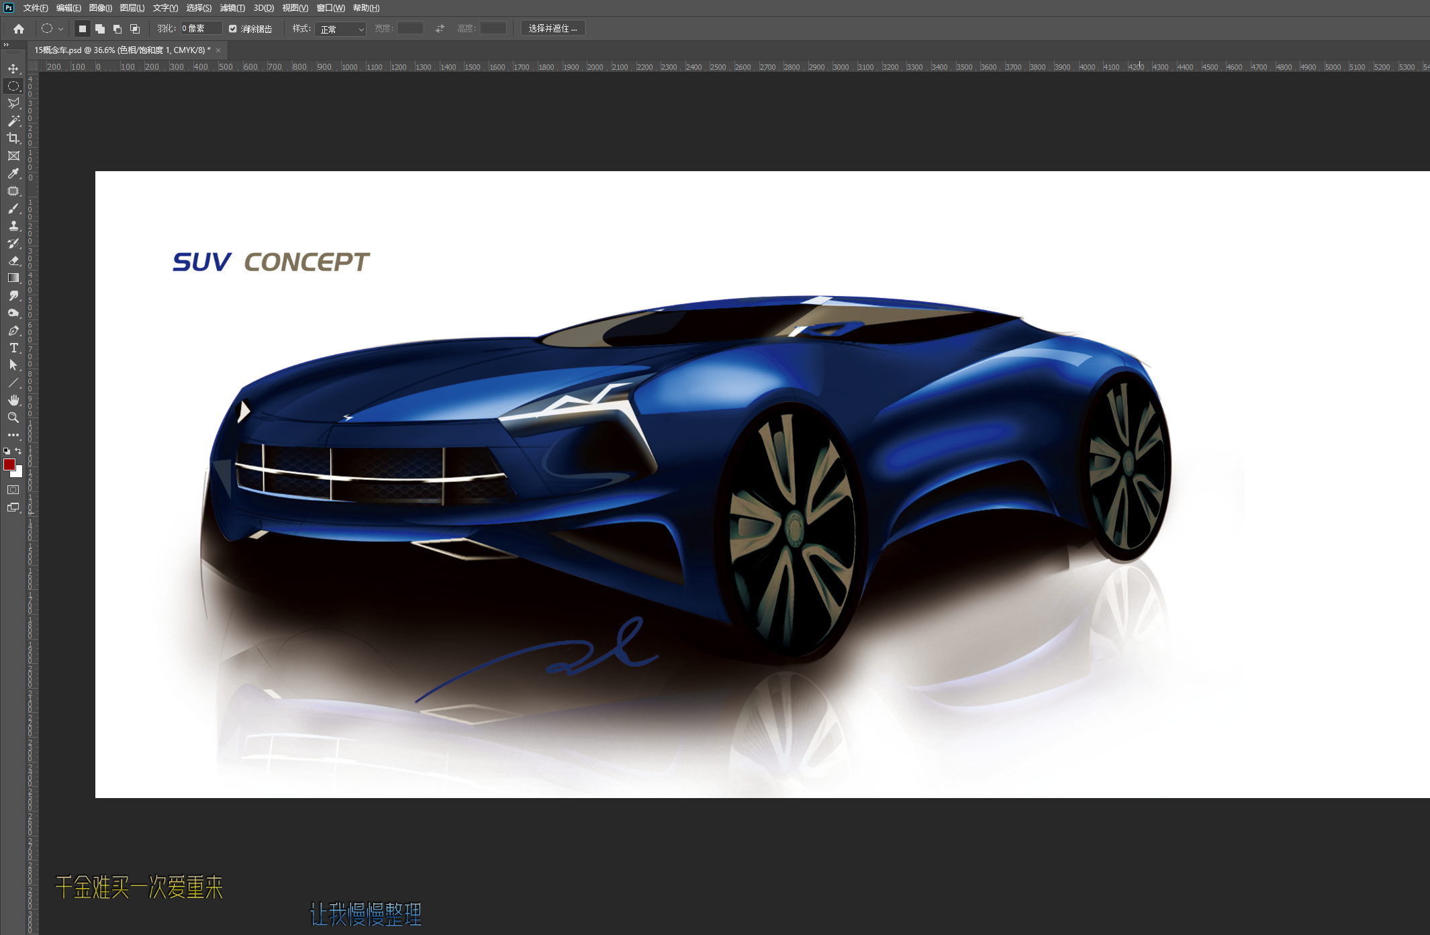Click the 15概念车.psd document tab

click(121, 50)
